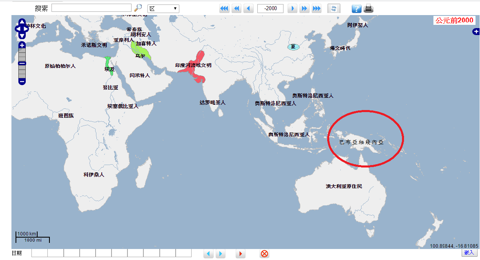Image resolution: width=480 pixels, height=260 pixels.
Task: Click the year field showing -2000
Action: 270,9
